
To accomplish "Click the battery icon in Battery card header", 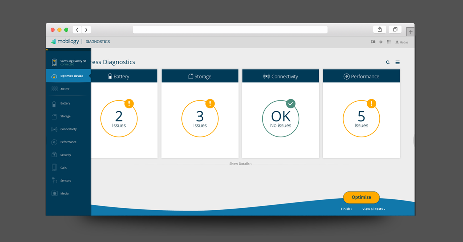I will coord(110,76).
